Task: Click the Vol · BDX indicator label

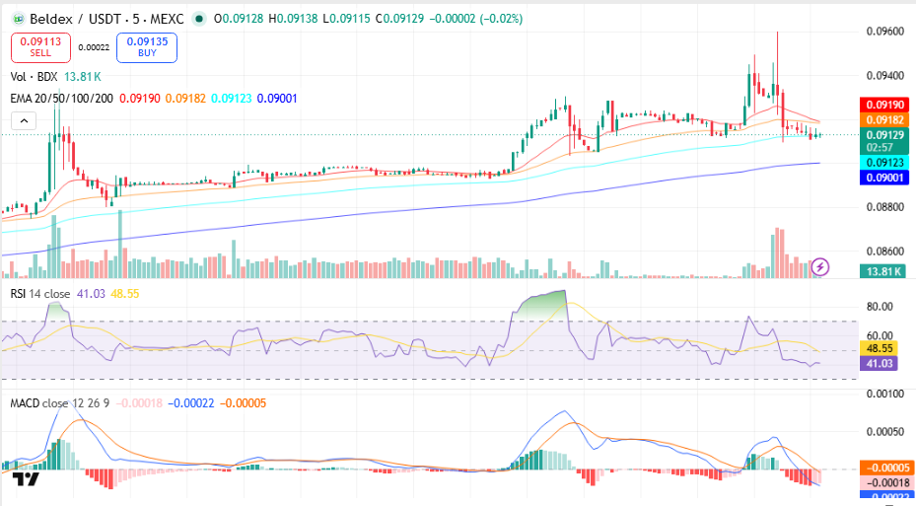Action: pyautogui.click(x=34, y=77)
